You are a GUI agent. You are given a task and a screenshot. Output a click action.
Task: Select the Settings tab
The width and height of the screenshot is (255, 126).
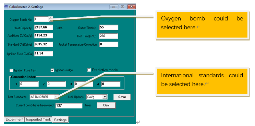[60, 120]
